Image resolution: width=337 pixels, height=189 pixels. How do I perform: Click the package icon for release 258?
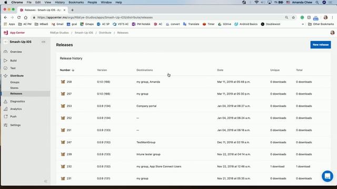[x=63, y=82]
